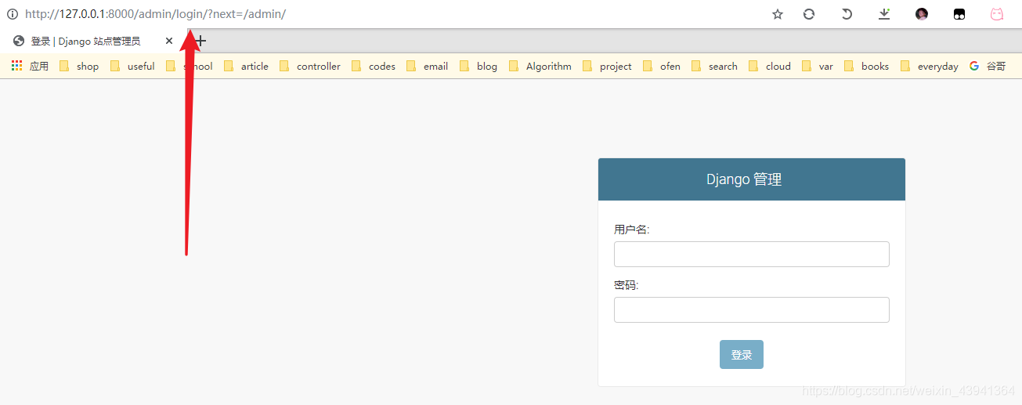The image size is (1022, 405).
Task: Open the controller bookmark folder
Action: pos(310,67)
